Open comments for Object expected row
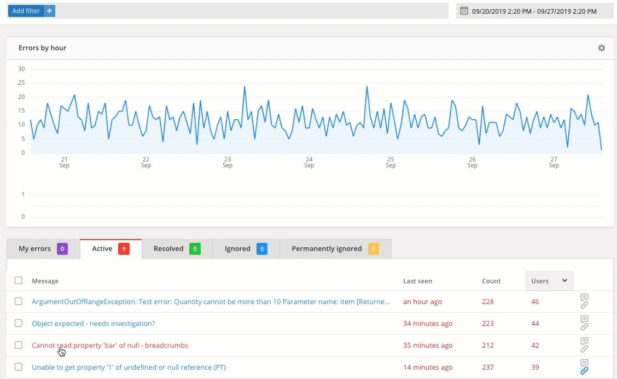The image size is (617, 379). click(584, 319)
